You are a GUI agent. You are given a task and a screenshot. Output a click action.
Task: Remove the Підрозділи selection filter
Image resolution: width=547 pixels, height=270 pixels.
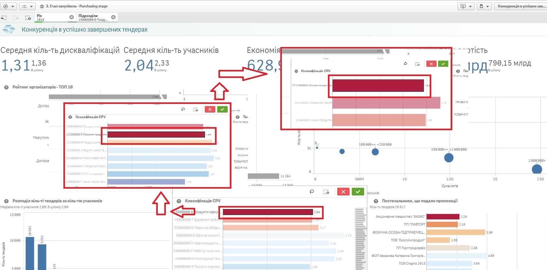[x=113, y=17]
